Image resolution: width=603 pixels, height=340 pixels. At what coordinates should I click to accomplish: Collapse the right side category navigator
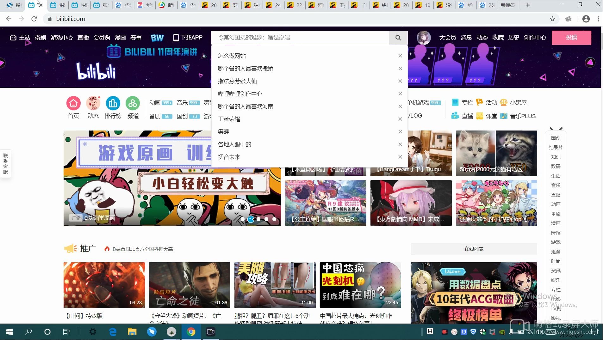[556, 129]
